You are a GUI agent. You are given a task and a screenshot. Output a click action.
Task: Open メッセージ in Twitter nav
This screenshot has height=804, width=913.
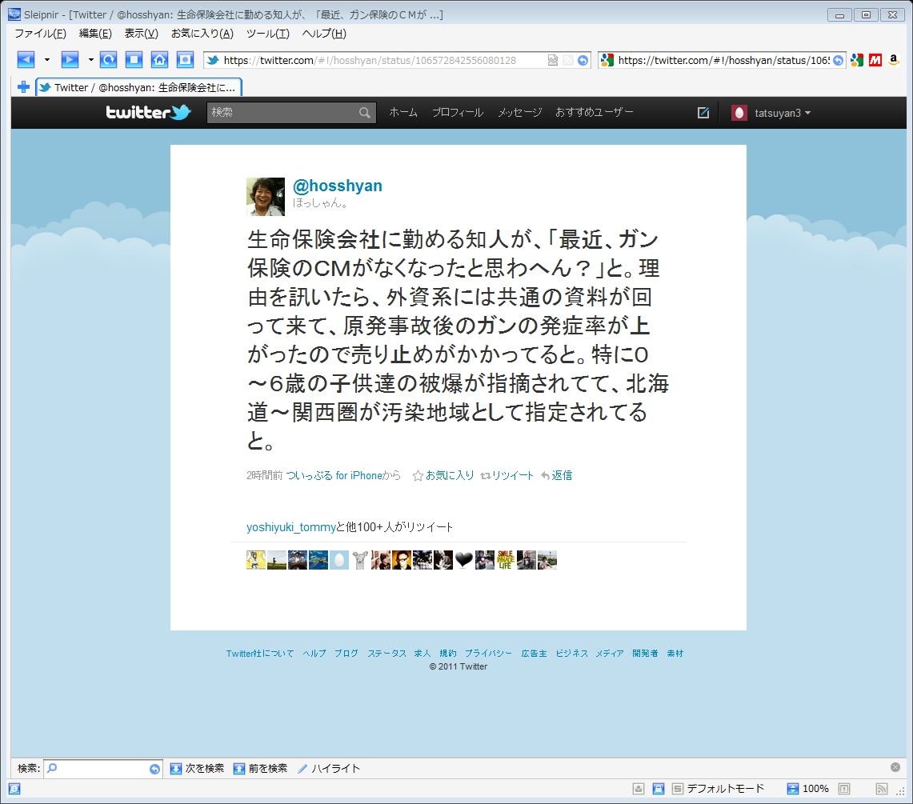[x=519, y=112]
